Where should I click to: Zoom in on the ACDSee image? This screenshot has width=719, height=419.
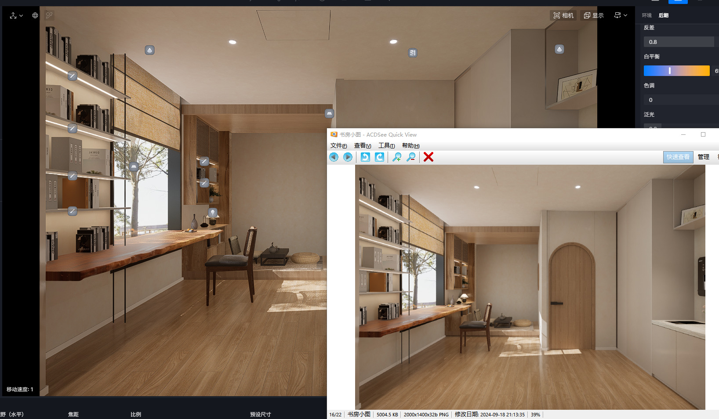tap(397, 157)
